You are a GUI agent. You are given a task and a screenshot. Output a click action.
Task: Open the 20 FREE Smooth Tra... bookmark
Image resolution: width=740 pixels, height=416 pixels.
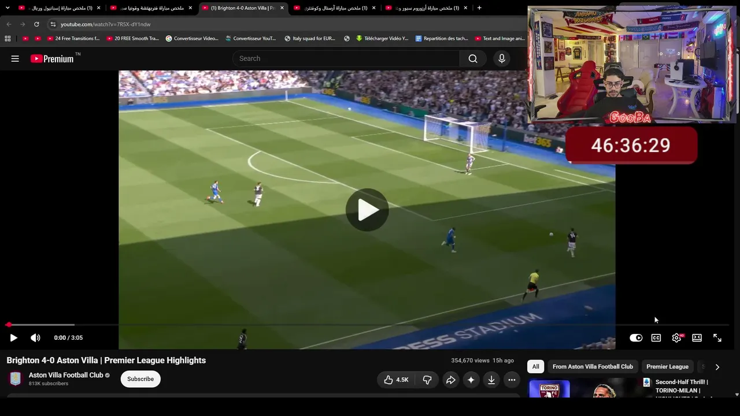(133, 39)
